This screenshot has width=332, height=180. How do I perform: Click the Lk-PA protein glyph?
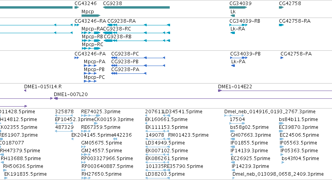(233, 66)
